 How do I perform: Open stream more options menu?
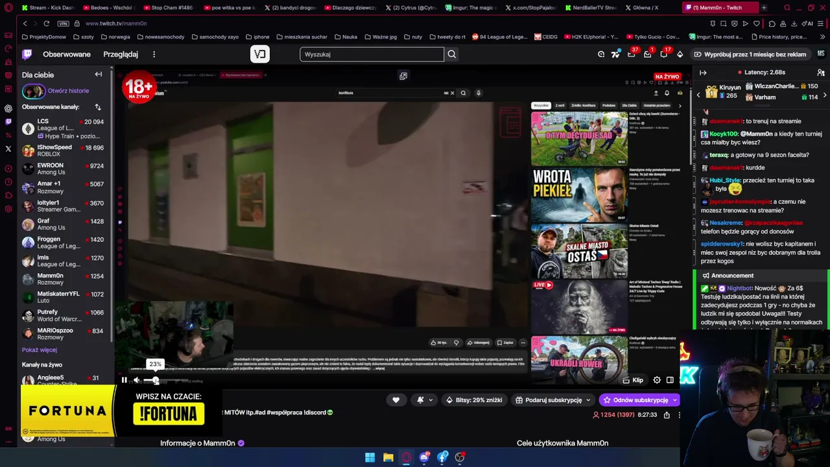[x=680, y=415]
